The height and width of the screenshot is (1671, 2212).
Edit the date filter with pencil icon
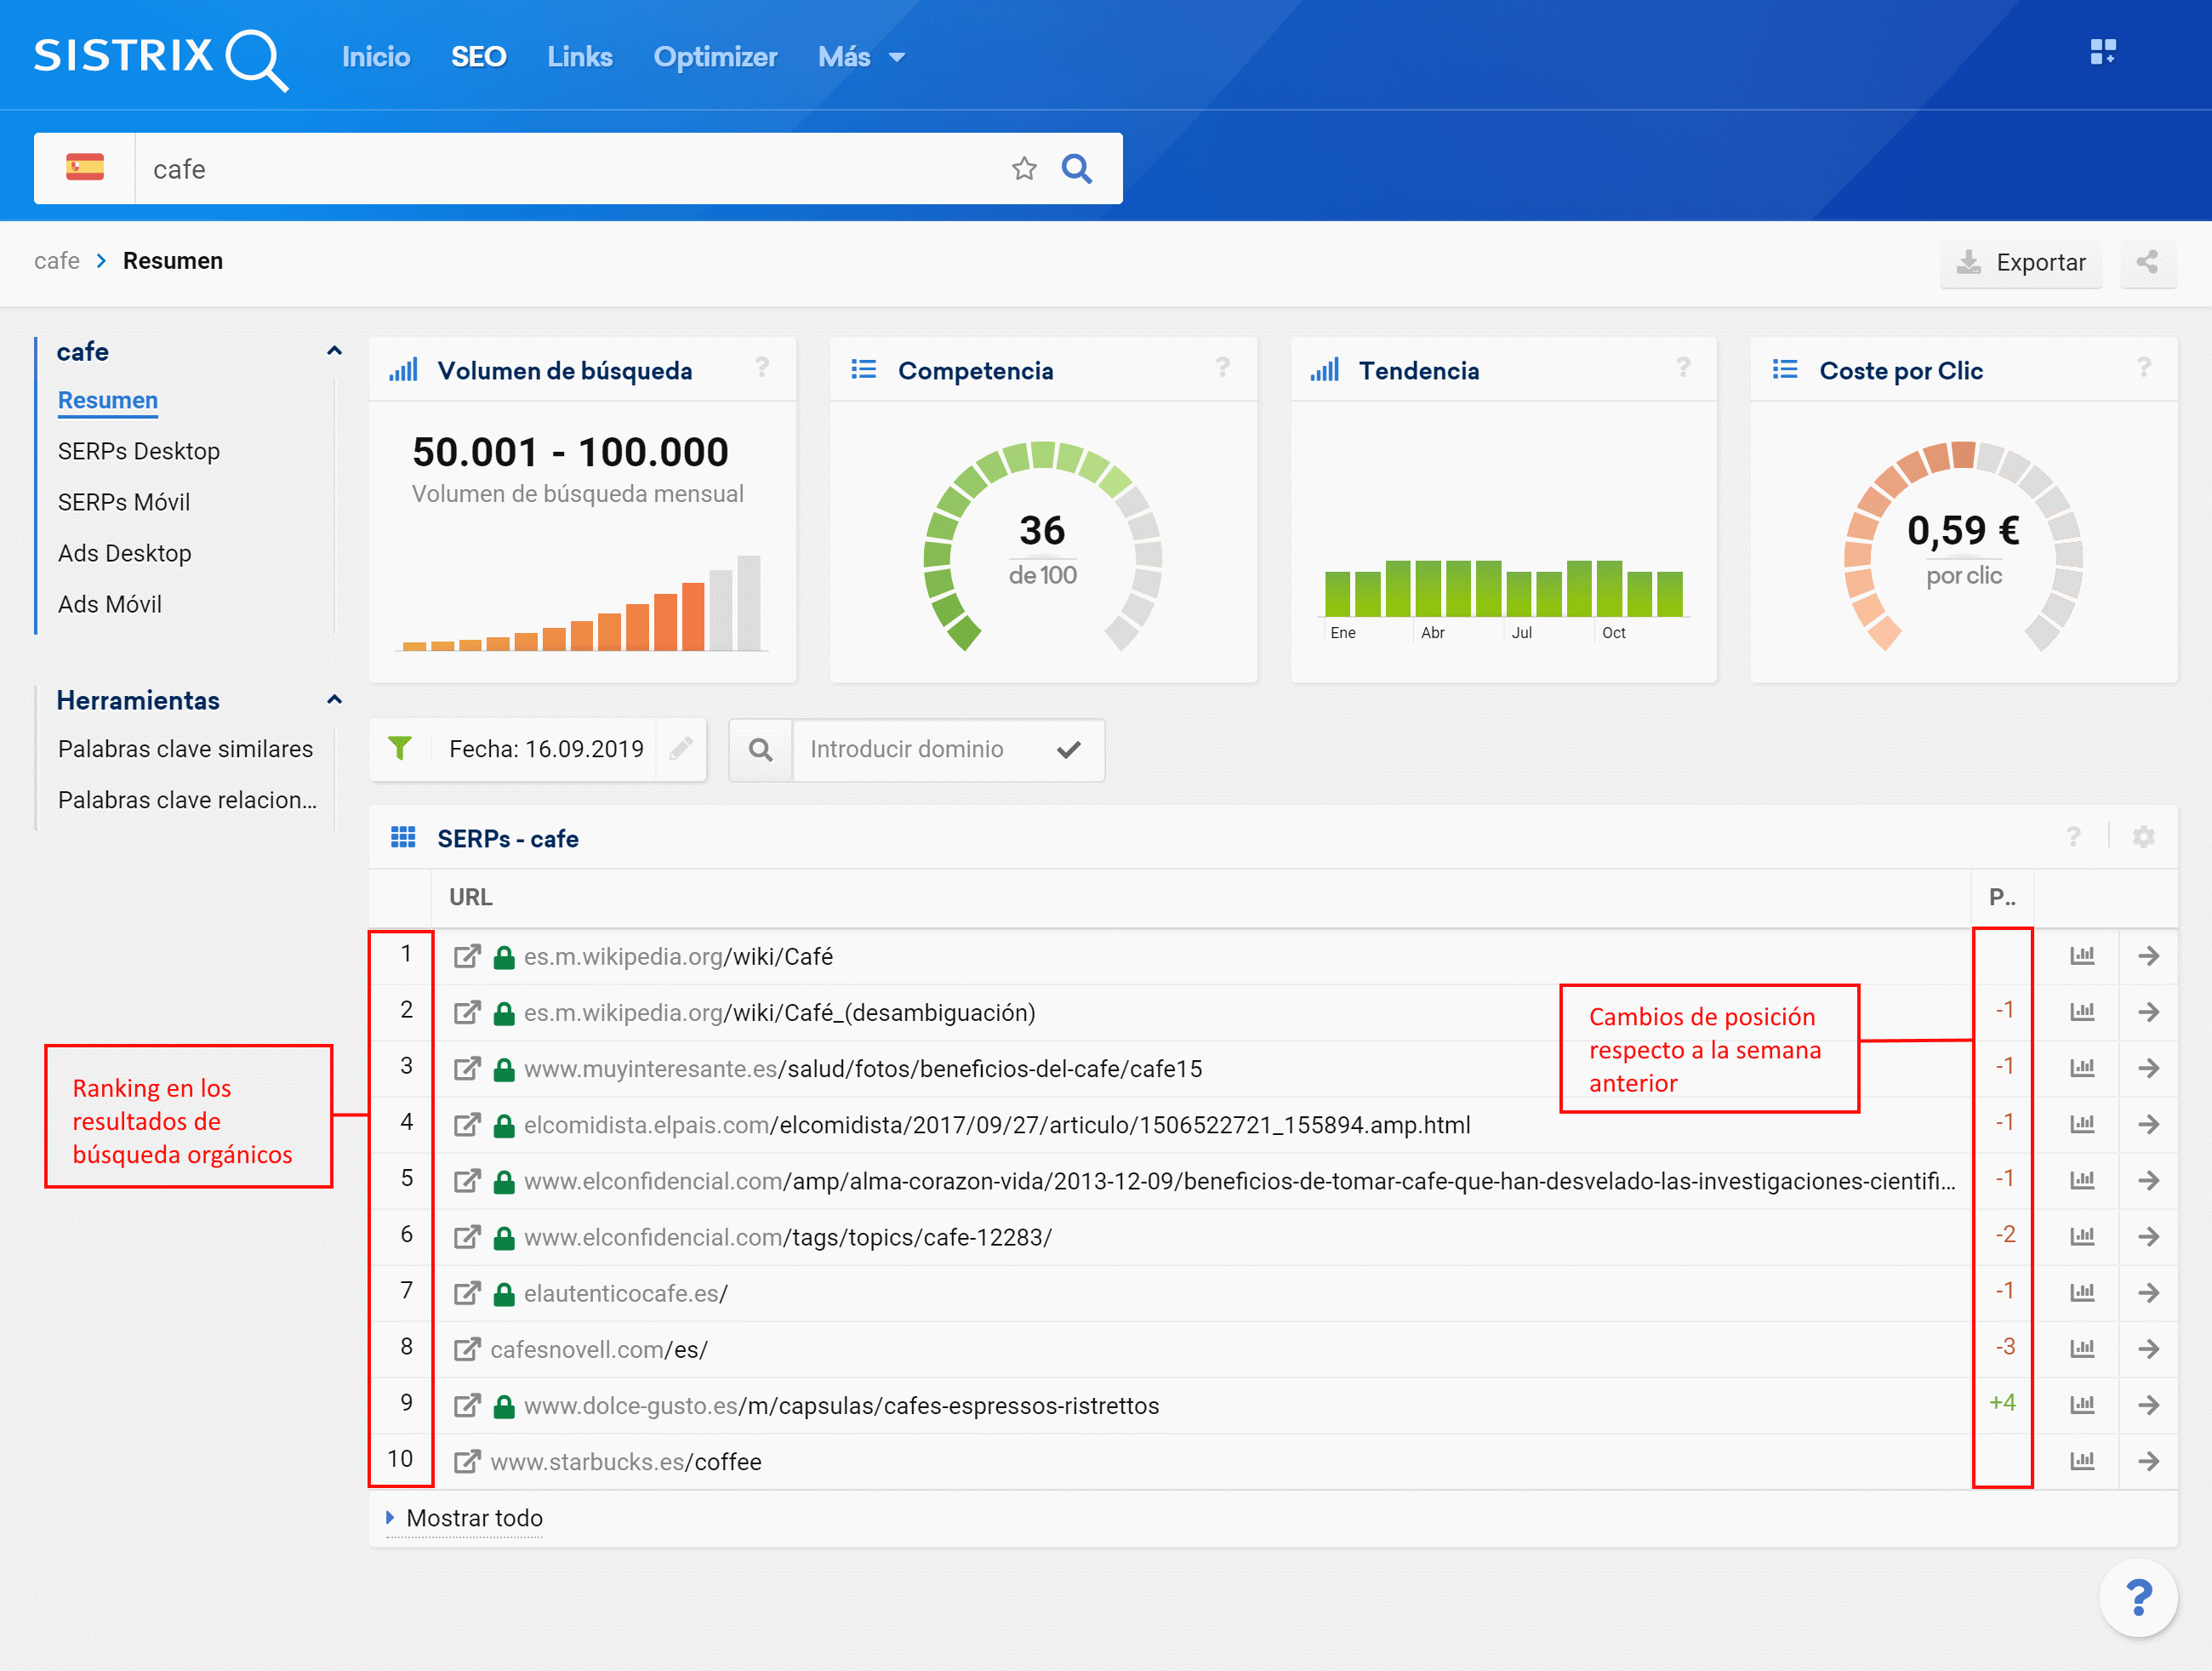tap(681, 749)
